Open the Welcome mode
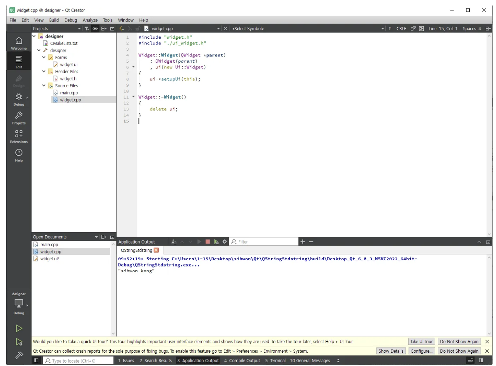 19,43
